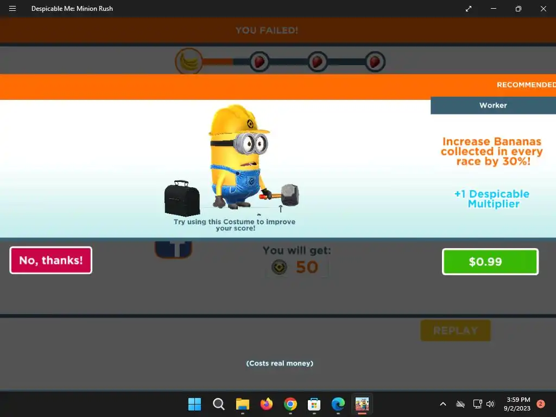
Task: Show hidden system tray icons
Action: click(x=443, y=404)
